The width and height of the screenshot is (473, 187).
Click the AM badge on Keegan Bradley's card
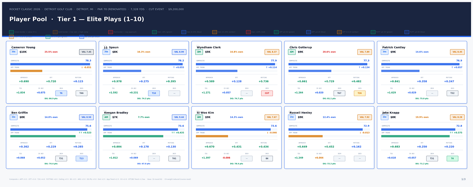pos(106,117)
